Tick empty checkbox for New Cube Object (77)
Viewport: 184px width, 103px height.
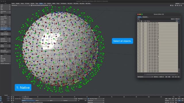(x=140, y=35)
